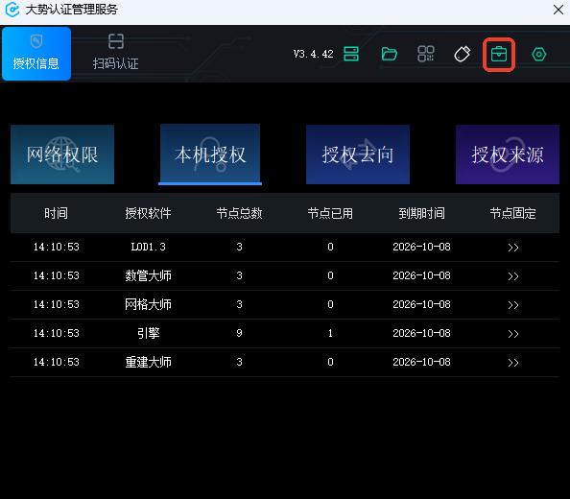The height and width of the screenshot is (499, 570).
Task: Expand node details for 重建大师 row
Action: [513, 363]
